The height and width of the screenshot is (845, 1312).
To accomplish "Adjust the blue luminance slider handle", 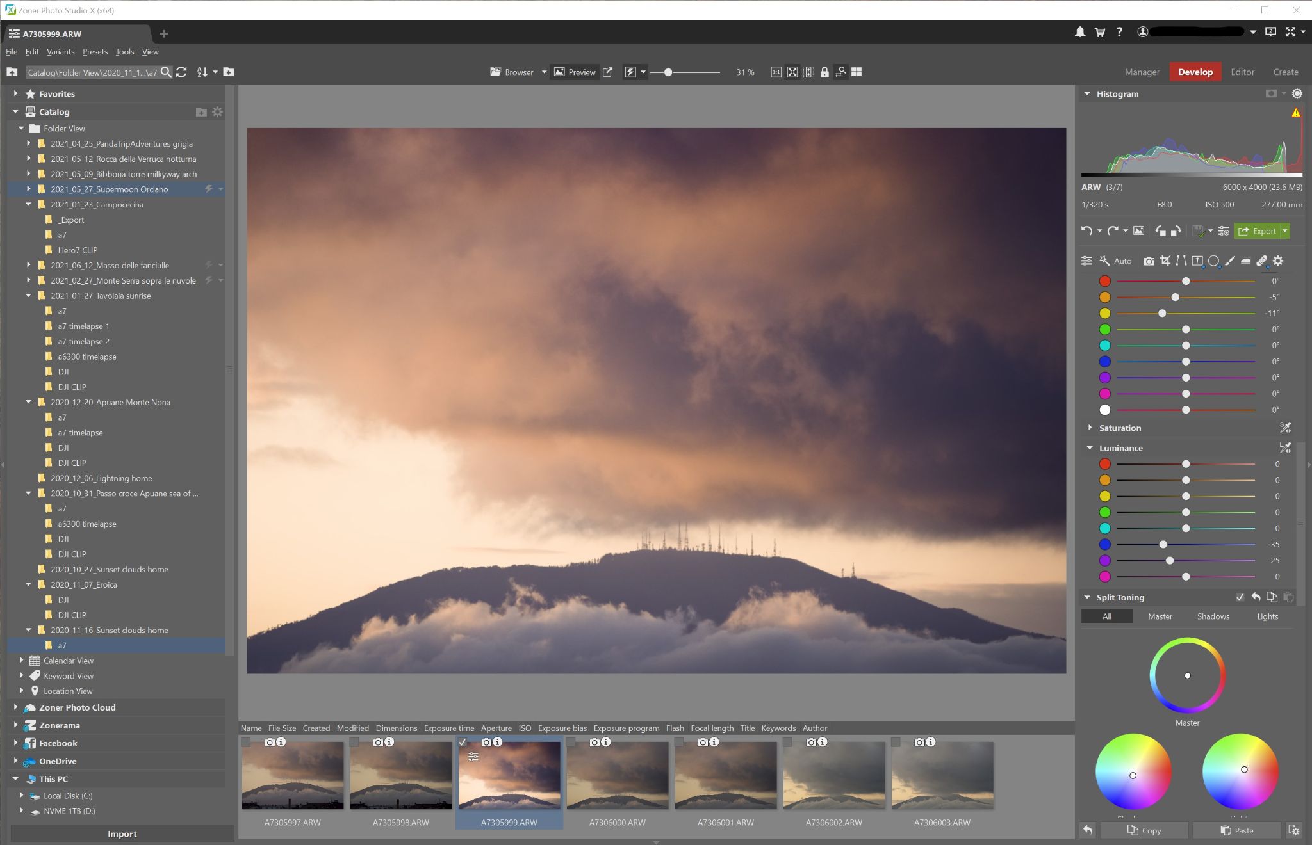I will 1163,545.
